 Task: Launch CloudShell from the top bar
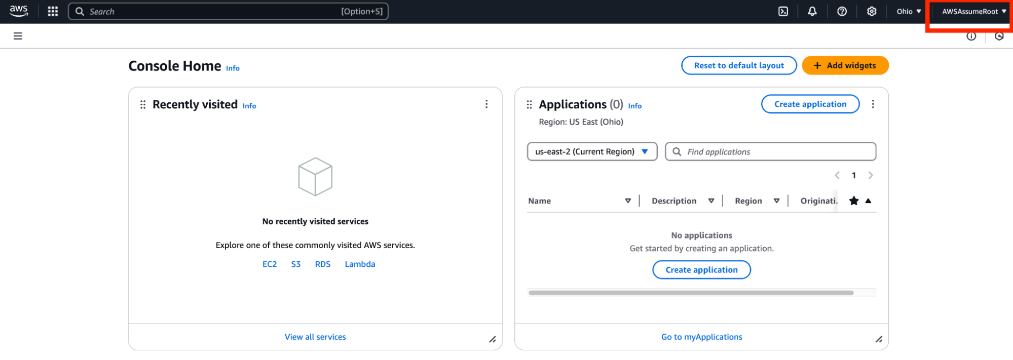pos(783,11)
